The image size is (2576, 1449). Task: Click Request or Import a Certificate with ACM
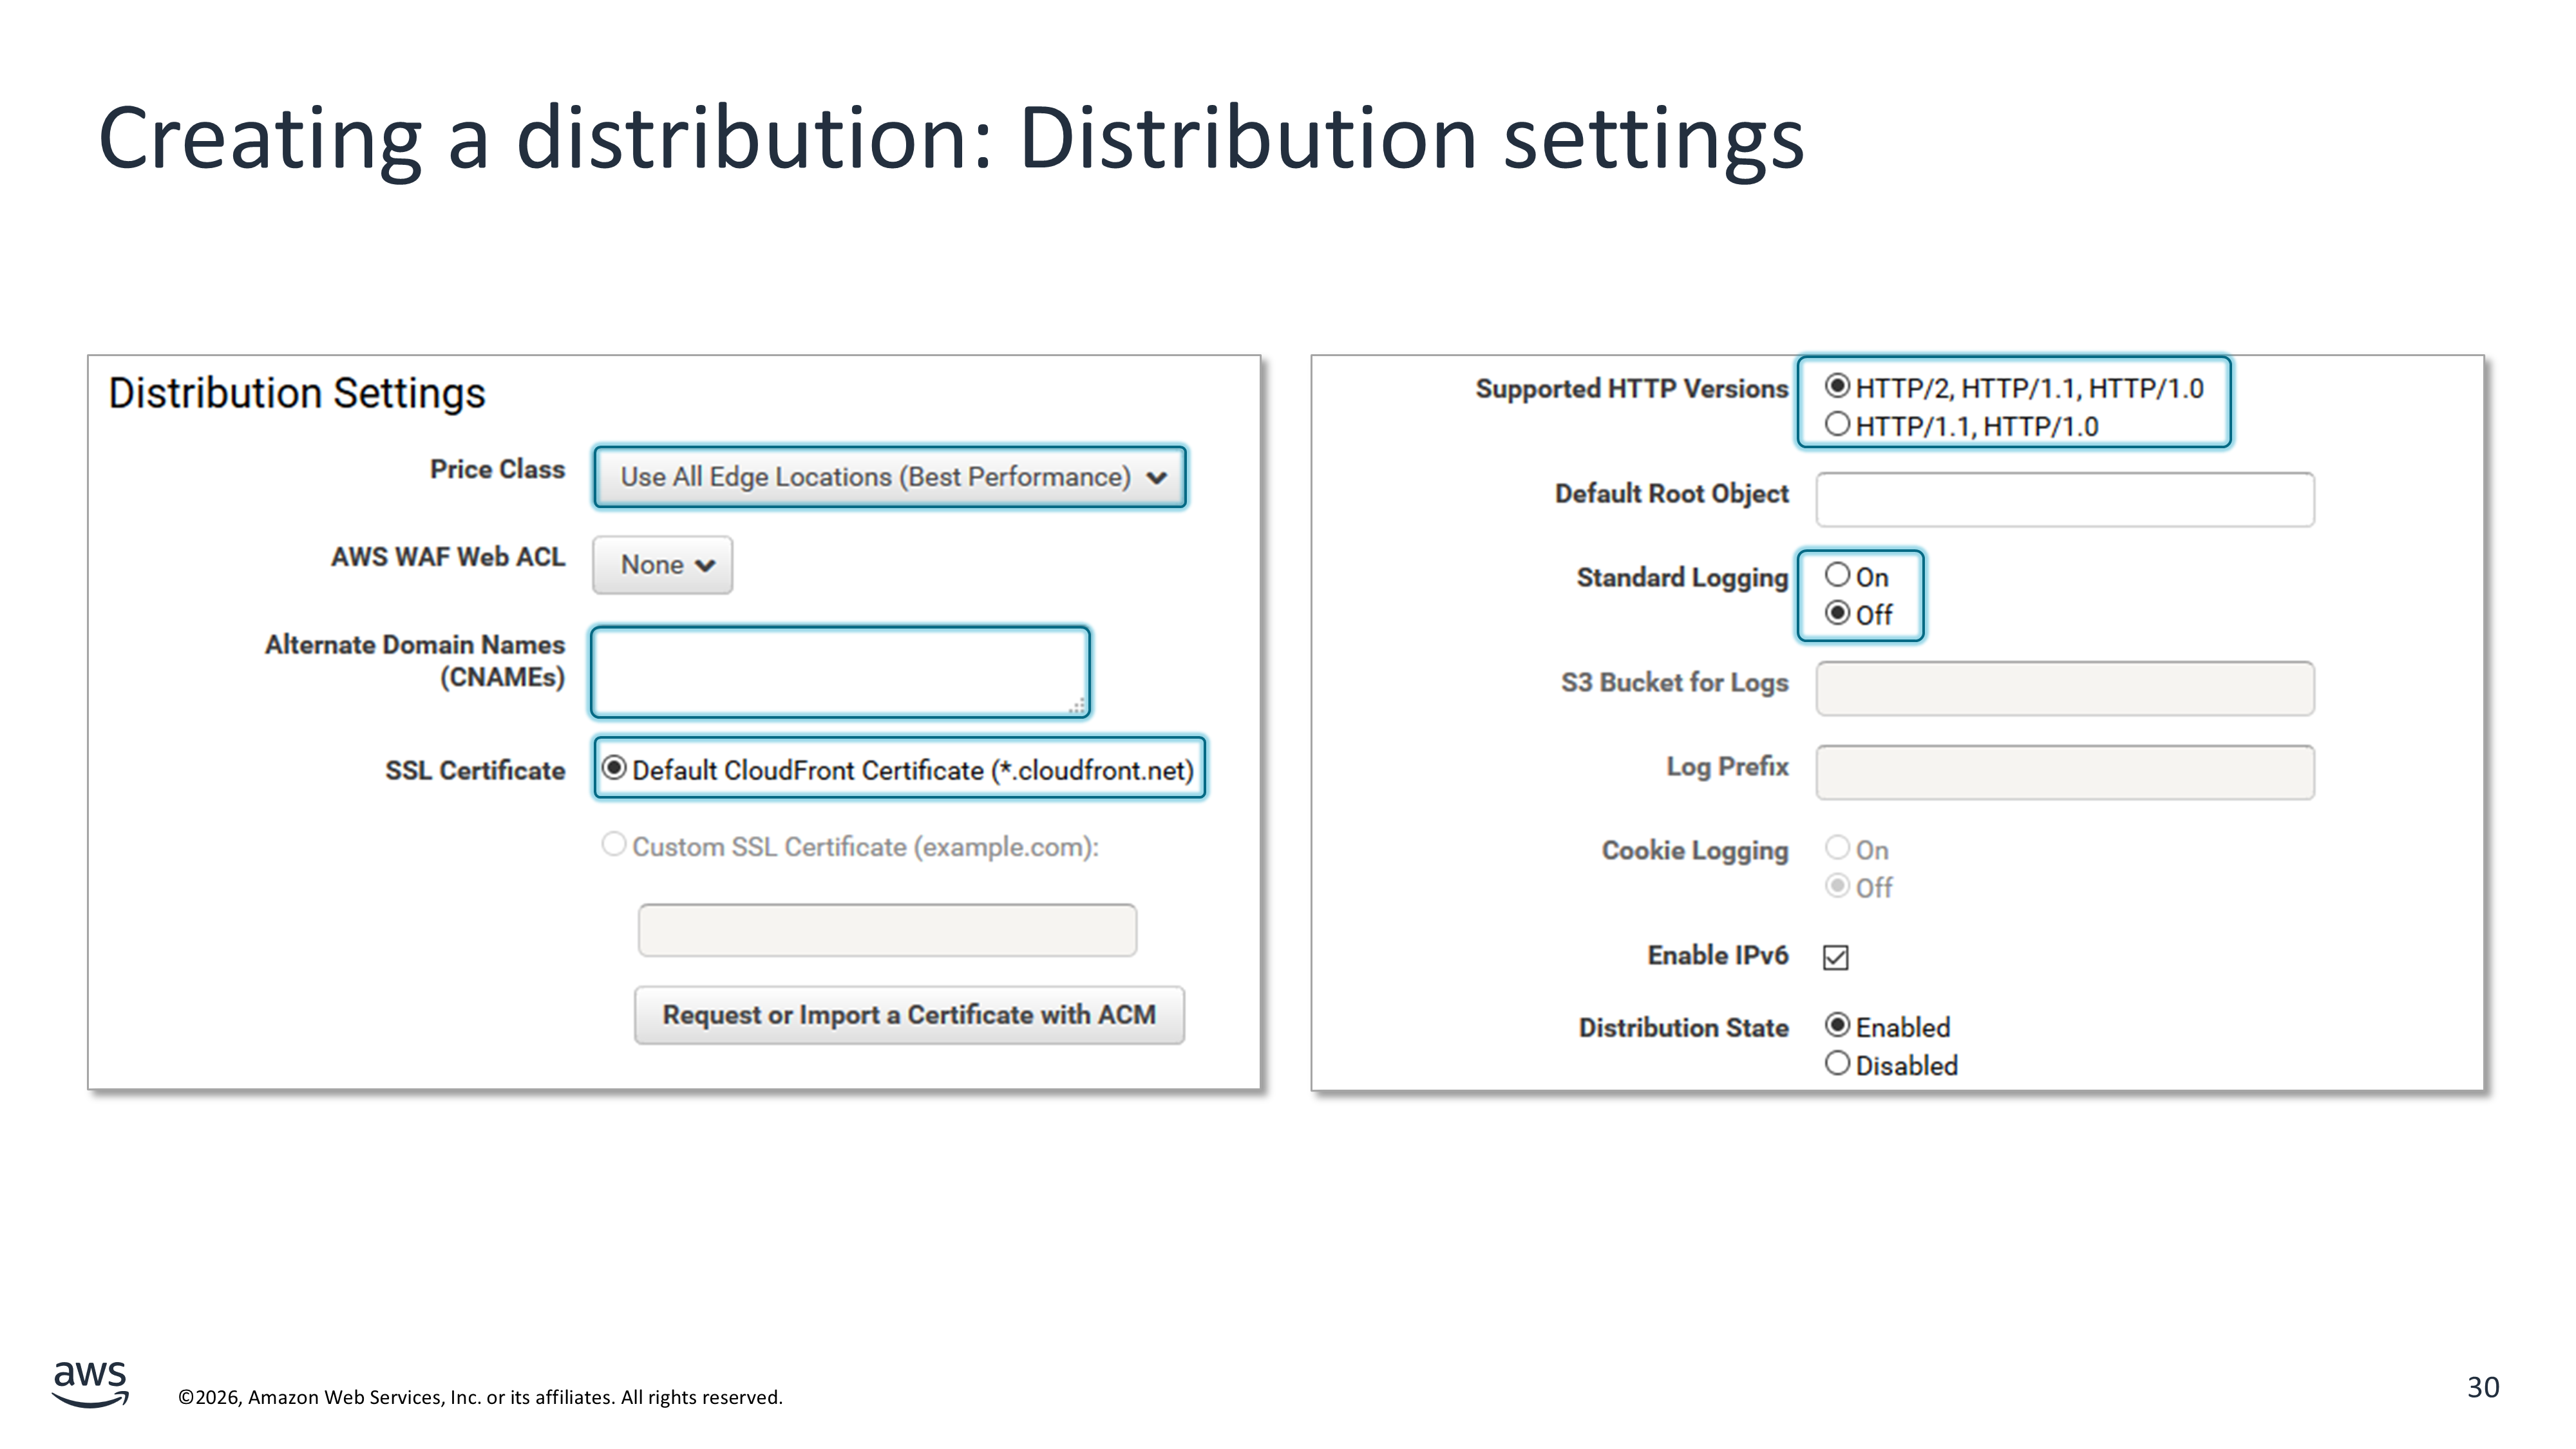908,1015
